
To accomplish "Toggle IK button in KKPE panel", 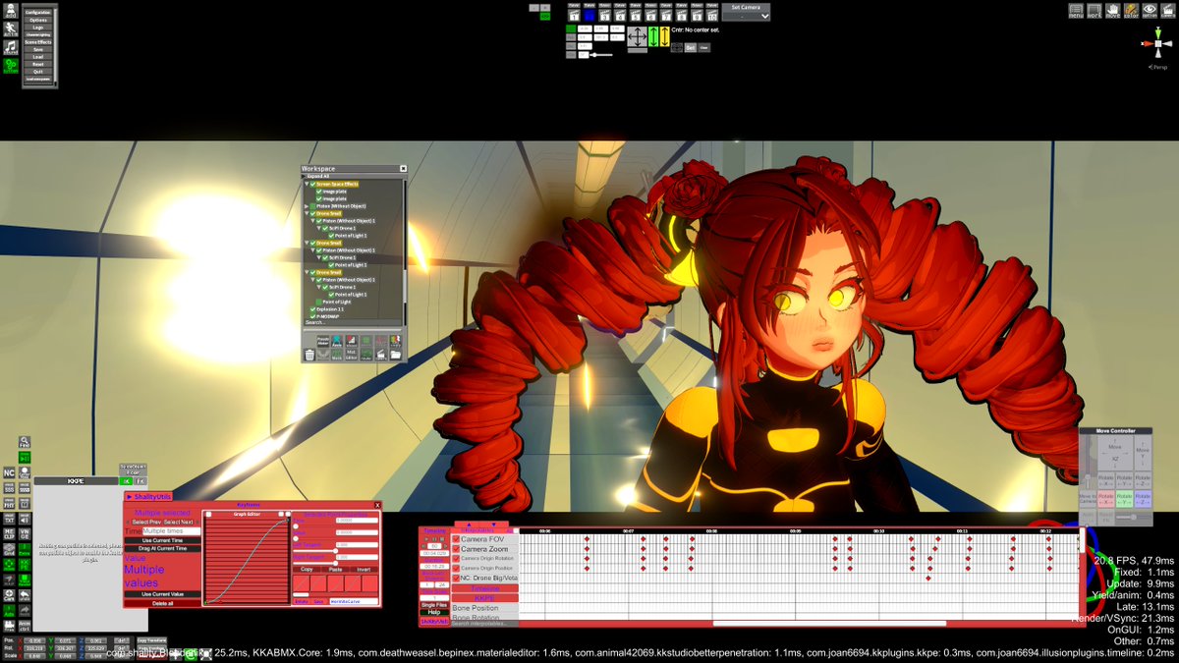I will (x=126, y=481).
